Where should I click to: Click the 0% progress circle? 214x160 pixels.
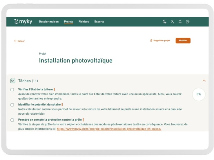(x=199, y=94)
